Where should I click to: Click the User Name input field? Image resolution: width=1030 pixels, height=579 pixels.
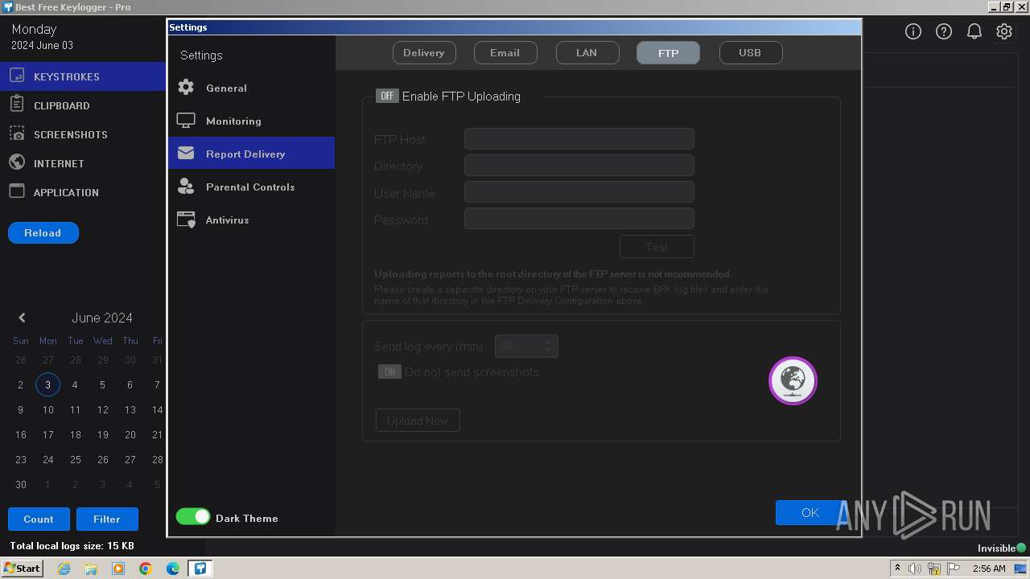pyautogui.click(x=579, y=192)
